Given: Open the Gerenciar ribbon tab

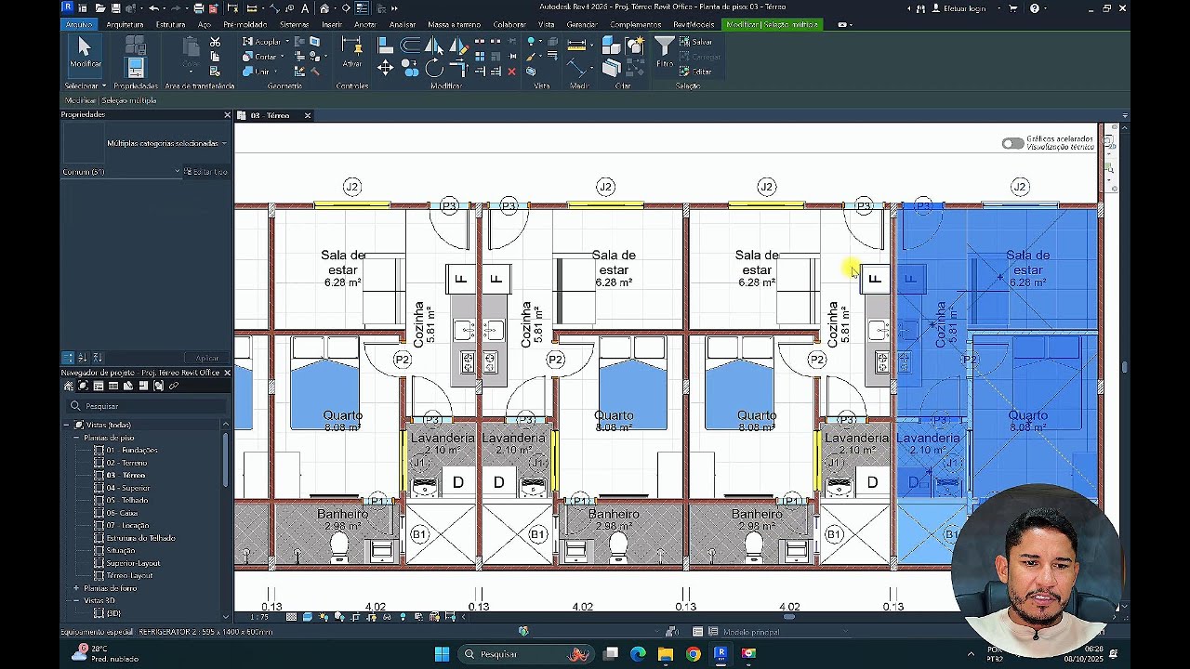Looking at the screenshot, I should pos(582,25).
